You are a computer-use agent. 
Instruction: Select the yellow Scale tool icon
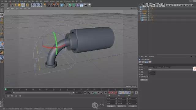coord(19,5)
